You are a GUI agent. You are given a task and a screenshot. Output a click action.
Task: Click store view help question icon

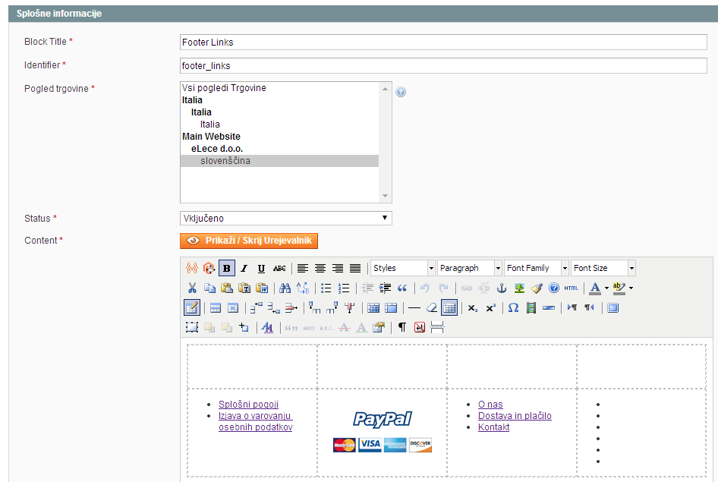coord(401,92)
